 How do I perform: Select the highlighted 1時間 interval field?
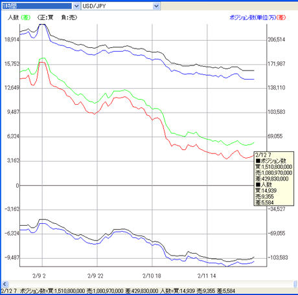(x=37, y=6)
